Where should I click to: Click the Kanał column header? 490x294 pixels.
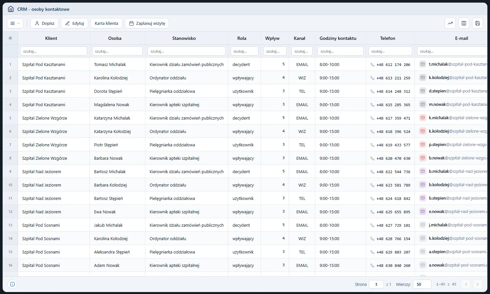click(300, 38)
